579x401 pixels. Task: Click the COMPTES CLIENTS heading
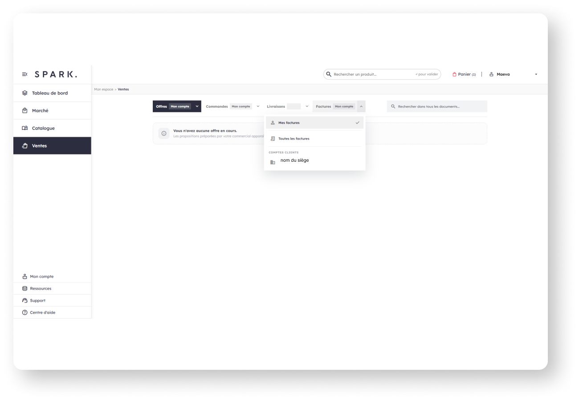(x=284, y=152)
